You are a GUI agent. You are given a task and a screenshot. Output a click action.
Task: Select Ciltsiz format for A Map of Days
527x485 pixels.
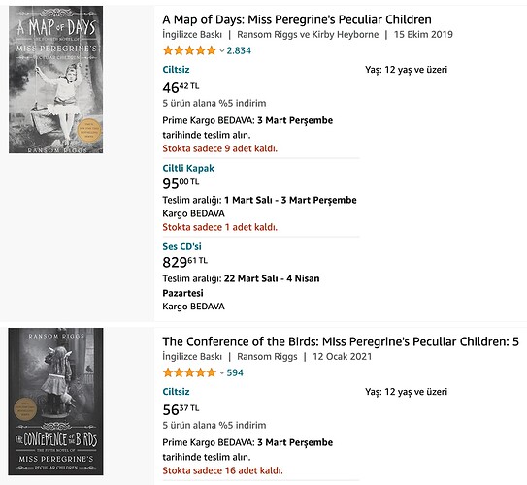[x=176, y=70]
